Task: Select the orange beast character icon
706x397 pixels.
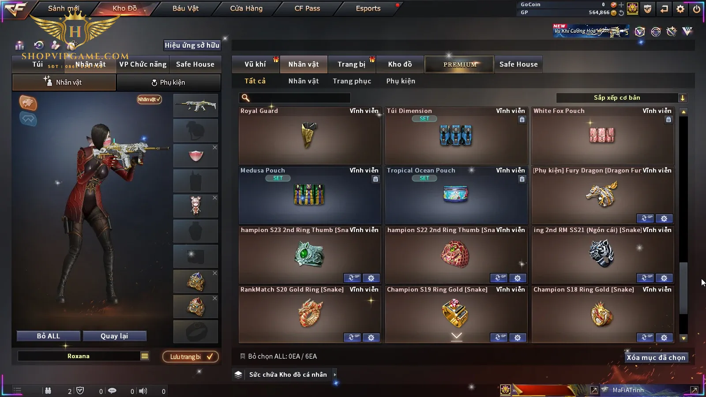Action: click(x=28, y=103)
